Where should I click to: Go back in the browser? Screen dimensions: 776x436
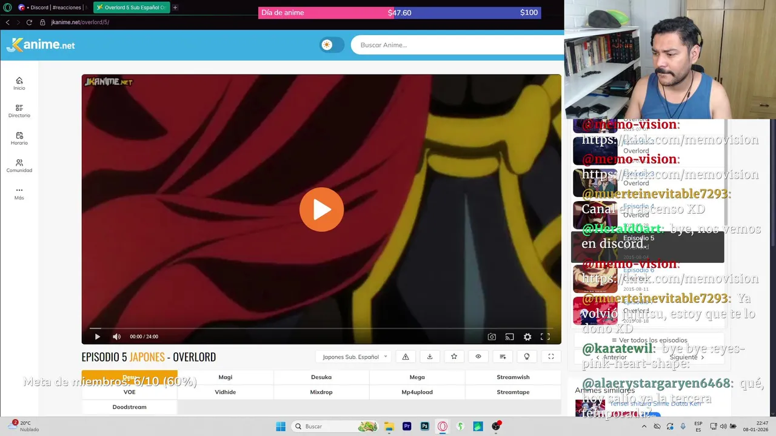pos(7,22)
